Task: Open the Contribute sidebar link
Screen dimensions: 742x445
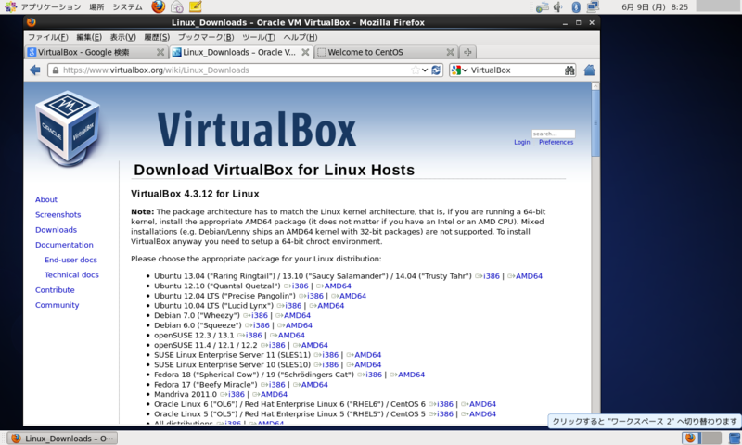Action: pyautogui.click(x=55, y=290)
